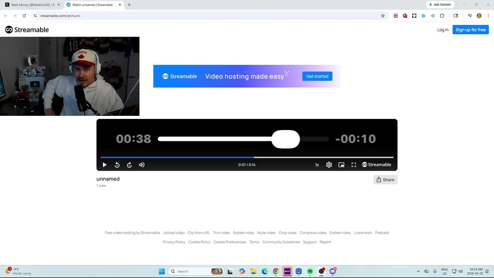Mute the video volume speaker icon

point(142,165)
